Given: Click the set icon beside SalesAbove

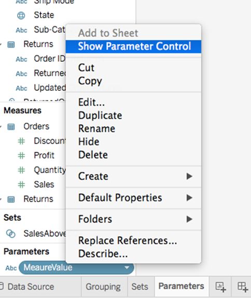Looking at the screenshot, I should (11, 234).
